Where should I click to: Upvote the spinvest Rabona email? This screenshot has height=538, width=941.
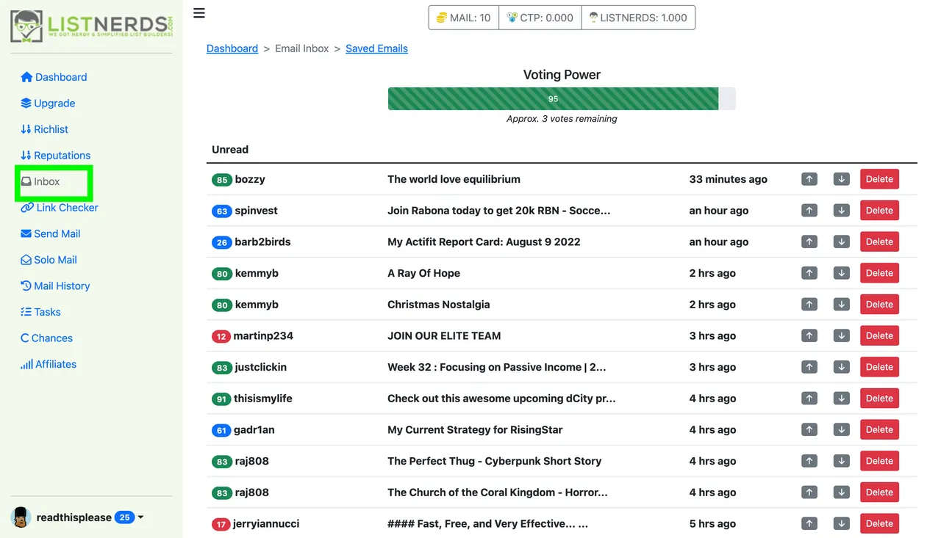pos(809,211)
